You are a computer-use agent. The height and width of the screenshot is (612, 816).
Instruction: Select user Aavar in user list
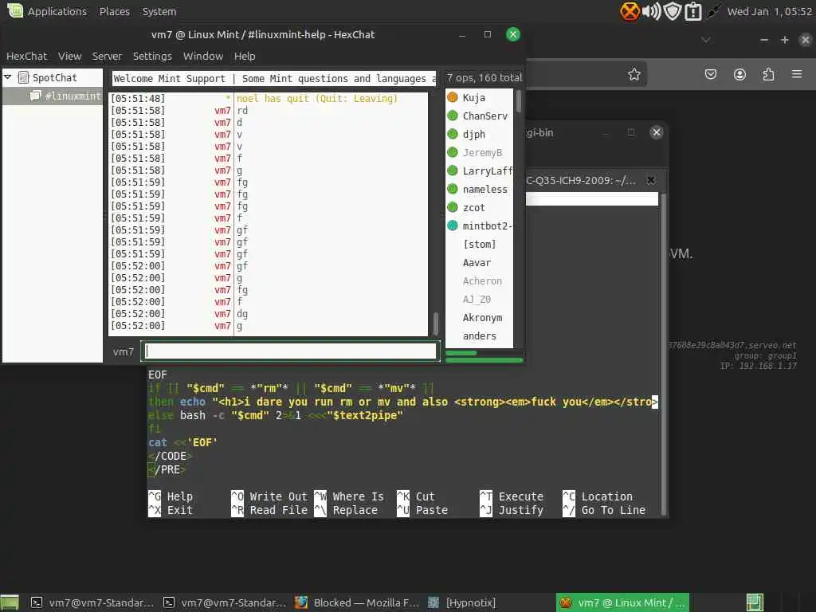coord(479,262)
